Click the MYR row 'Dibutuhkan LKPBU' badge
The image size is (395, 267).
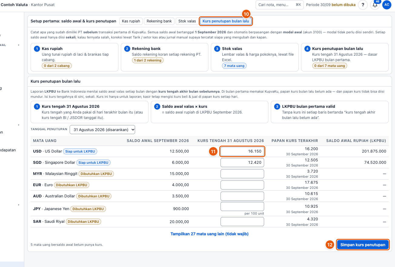(96, 174)
